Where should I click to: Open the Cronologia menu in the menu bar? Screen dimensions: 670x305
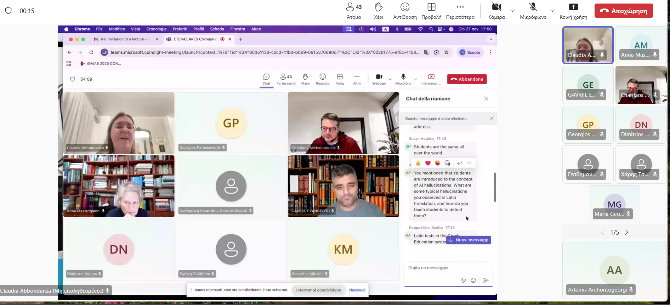156,29
